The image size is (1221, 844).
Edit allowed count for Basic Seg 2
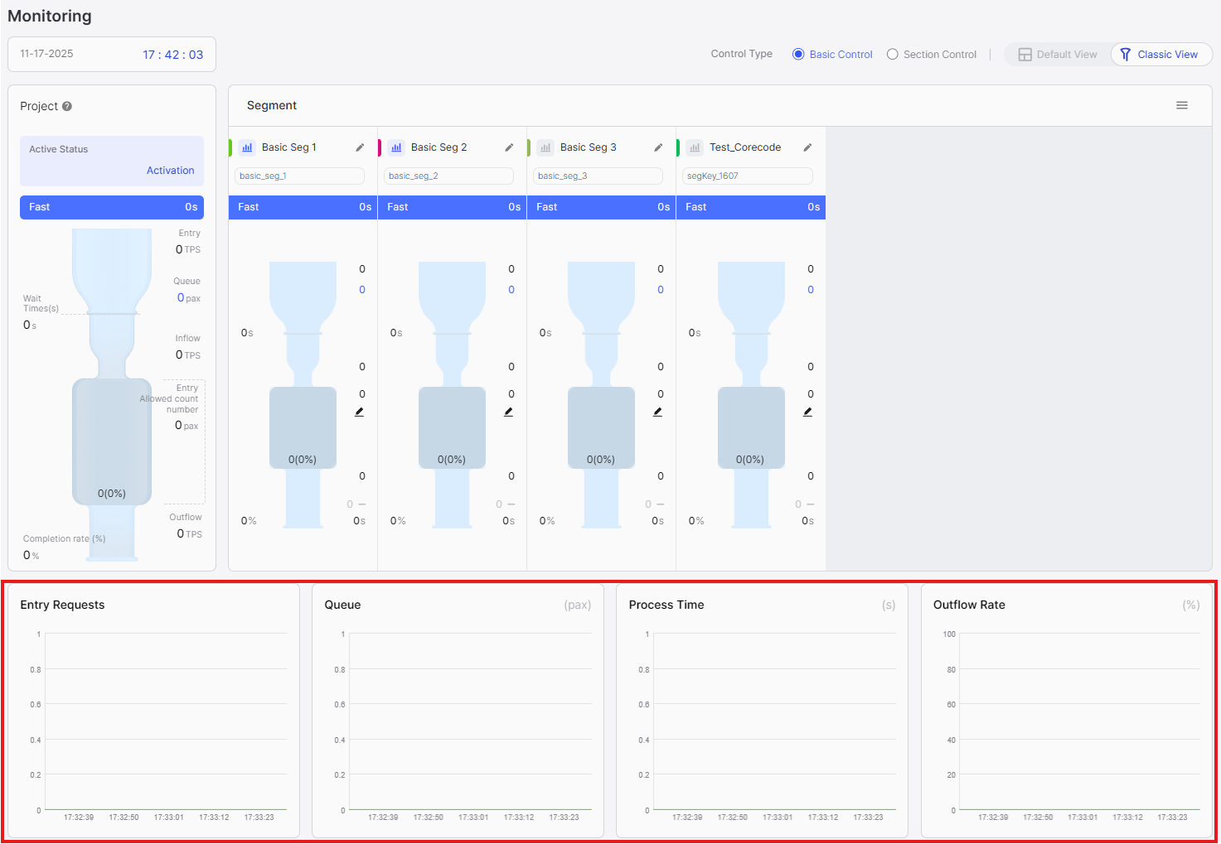point(509,412)
